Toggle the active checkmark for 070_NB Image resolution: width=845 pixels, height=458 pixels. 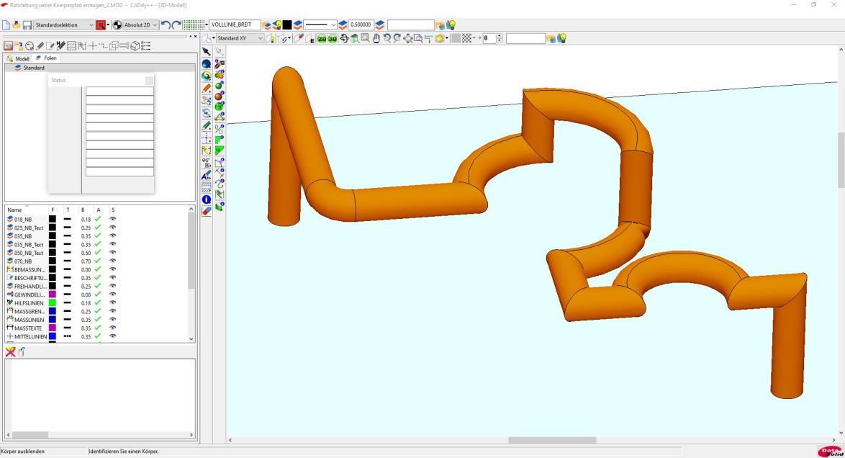pos(98,261)
